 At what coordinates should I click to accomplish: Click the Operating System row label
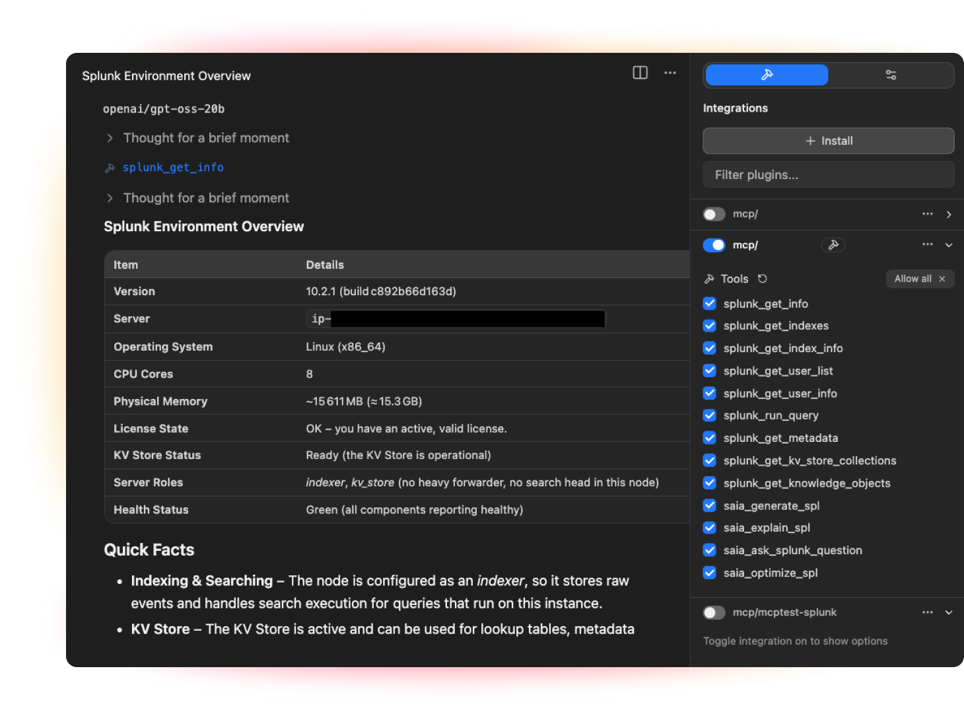163,347
